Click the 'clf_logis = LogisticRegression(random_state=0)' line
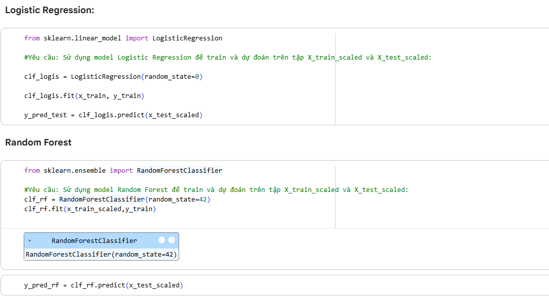 point(114,76)
